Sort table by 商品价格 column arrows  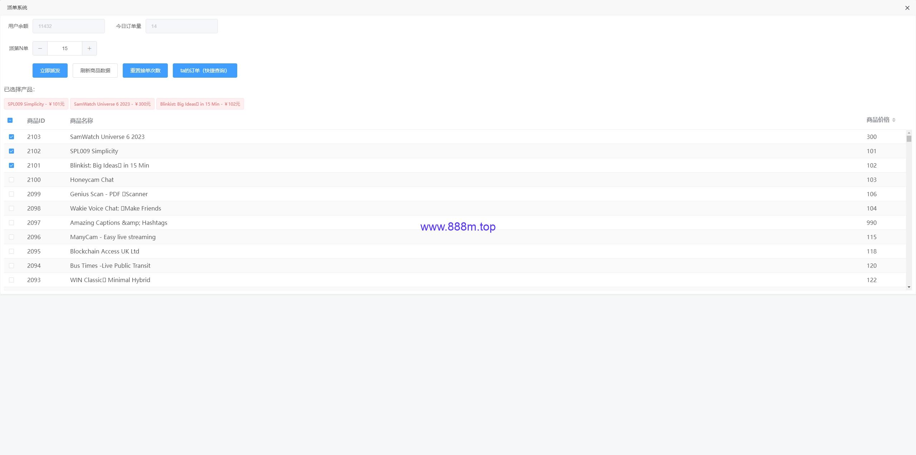tap(894, 120)
